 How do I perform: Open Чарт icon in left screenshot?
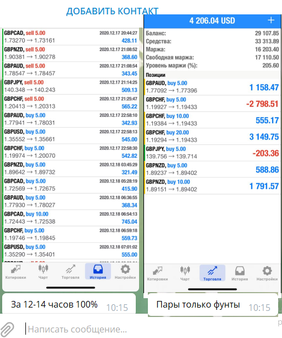[x=43, y=272]
